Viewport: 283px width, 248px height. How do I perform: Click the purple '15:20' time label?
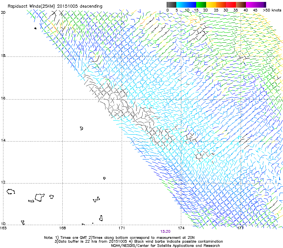(165, 232)
